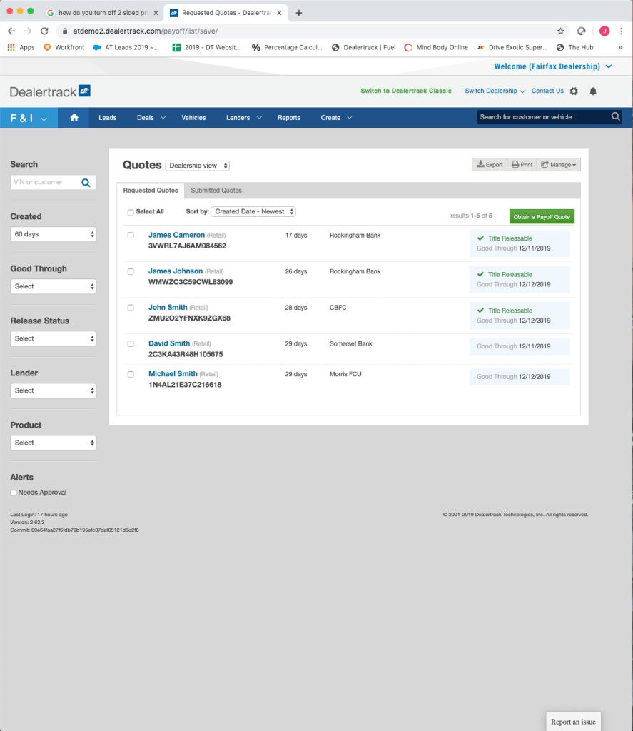
Task: Open notifications bell icon
Action: 593,91
